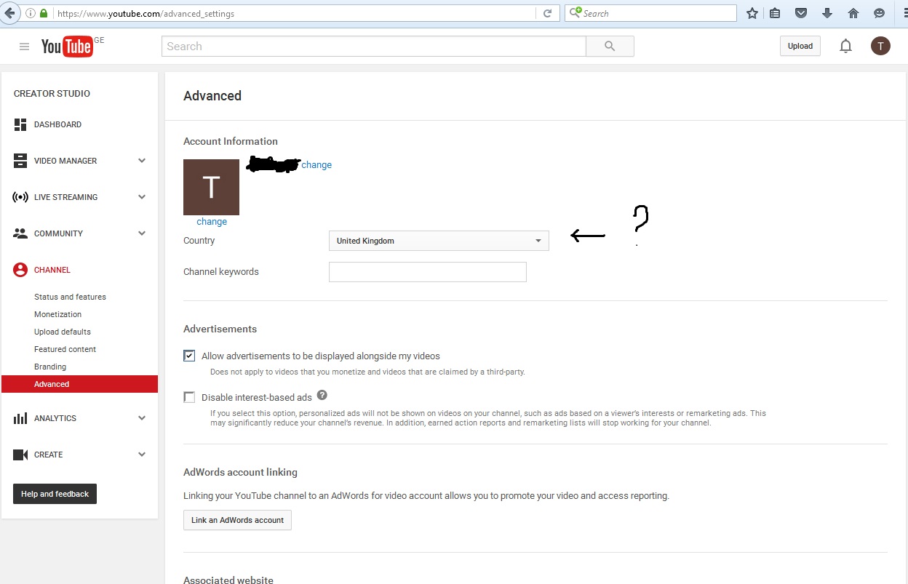The height and width of the screenshot is (584, 908).
Task: Open Monetization settings
Action: [x=57, y=314]
